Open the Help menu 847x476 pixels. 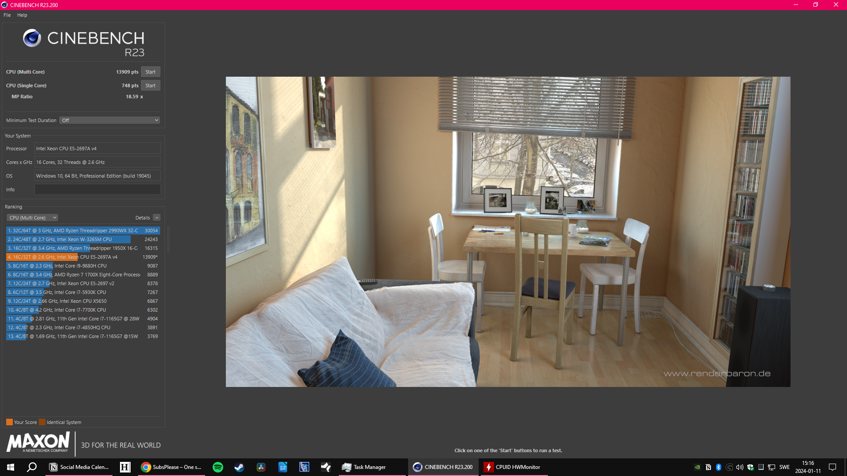pyautogui.click(x=22, y=15)
